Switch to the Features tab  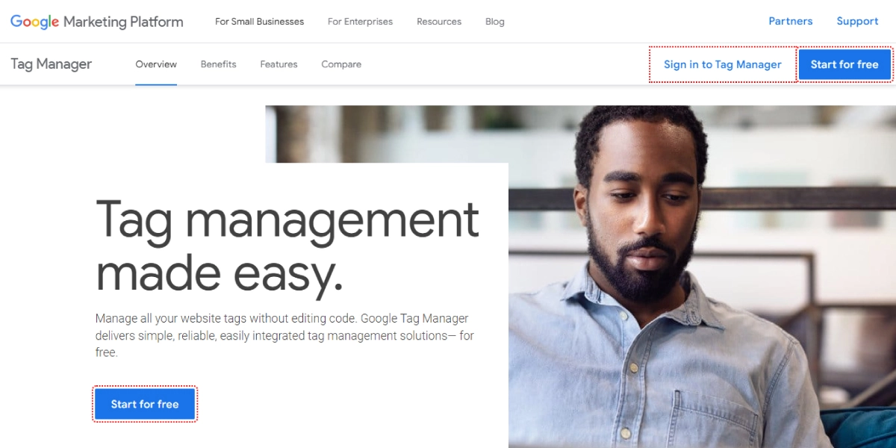[279, 64]
